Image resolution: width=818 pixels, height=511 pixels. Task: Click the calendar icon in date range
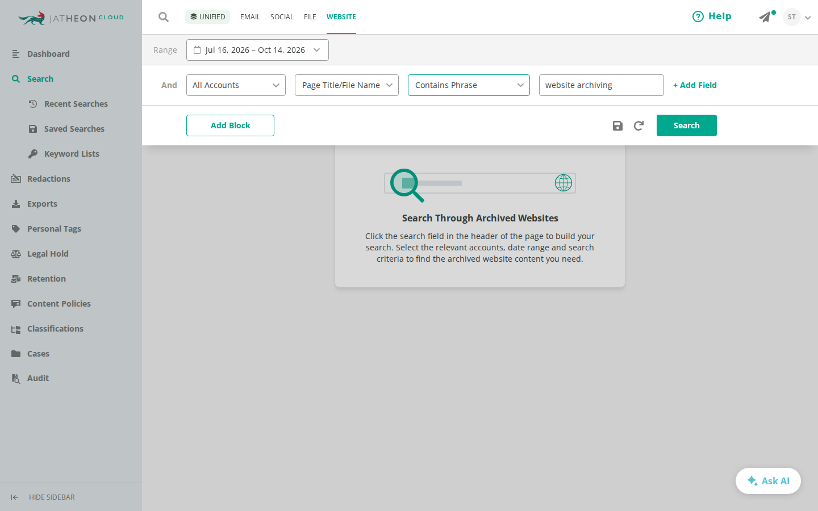[197, 50]
